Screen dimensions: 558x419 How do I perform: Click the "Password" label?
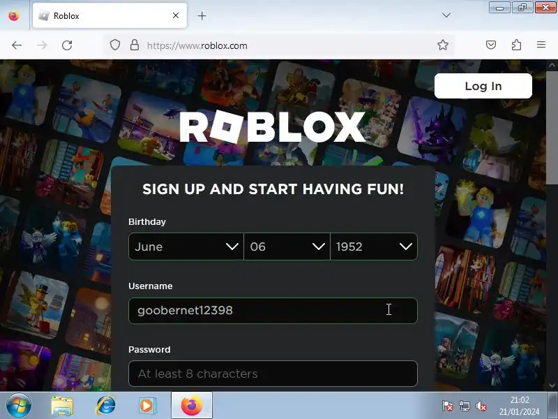pyautogui.click(x=149, y=350)
